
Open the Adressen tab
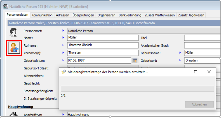(63, 15)
